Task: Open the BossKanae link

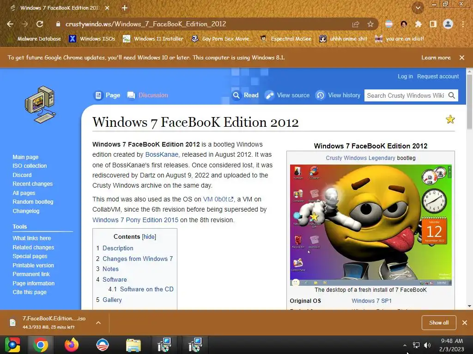Action: pyautogui.click(x=162, y=154)
